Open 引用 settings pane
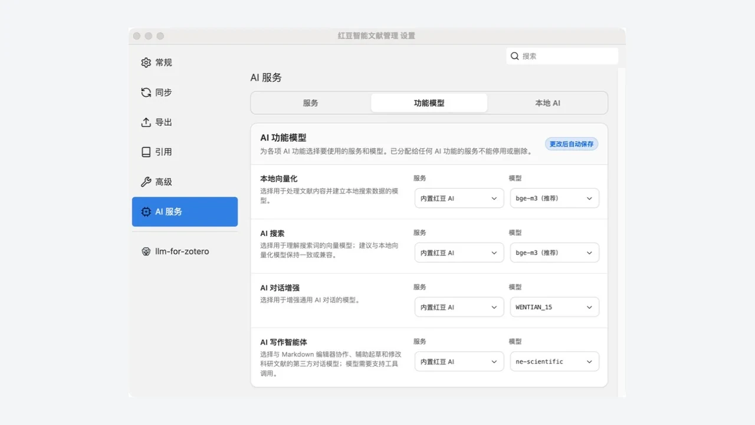Screen dimensions: 755x425 point(185,152)
